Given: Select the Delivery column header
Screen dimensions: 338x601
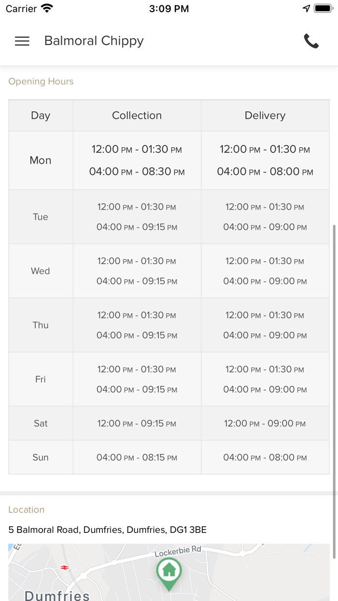Looking at the screenshot, I should coord(265,115).
